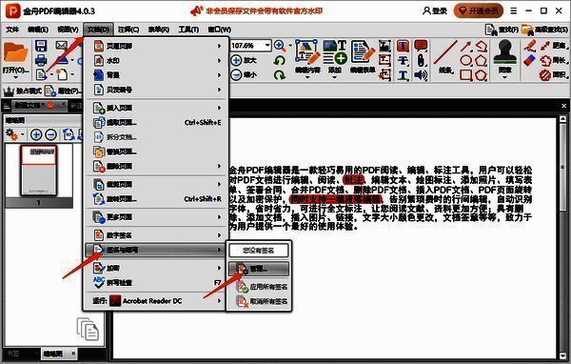This screenshot has height=364, width=571.
Task: Open the 注释(C) menu
Action: tap(128, 30)
